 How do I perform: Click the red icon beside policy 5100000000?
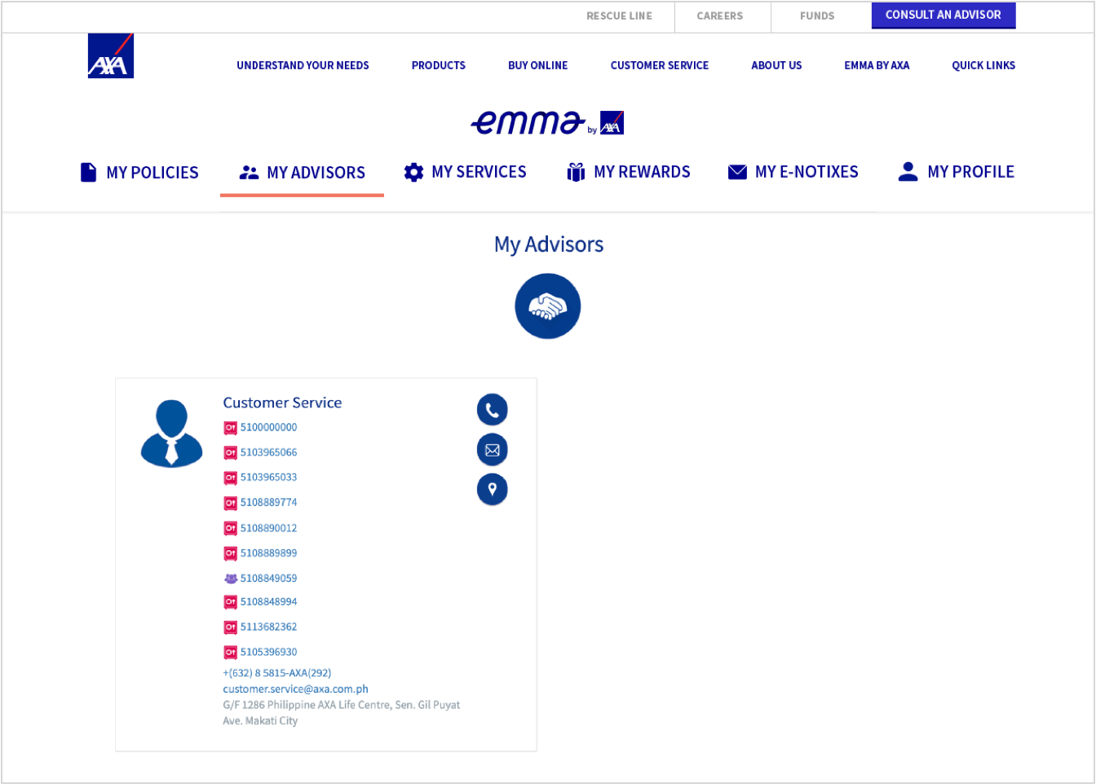point(230,428)
